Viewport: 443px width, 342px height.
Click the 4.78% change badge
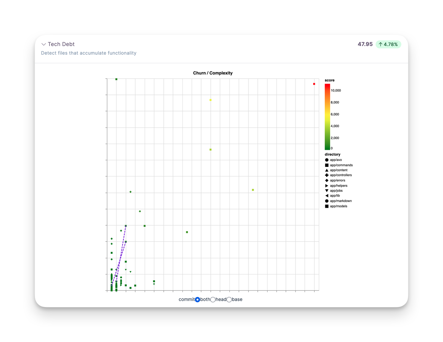(x=388, y=44)
